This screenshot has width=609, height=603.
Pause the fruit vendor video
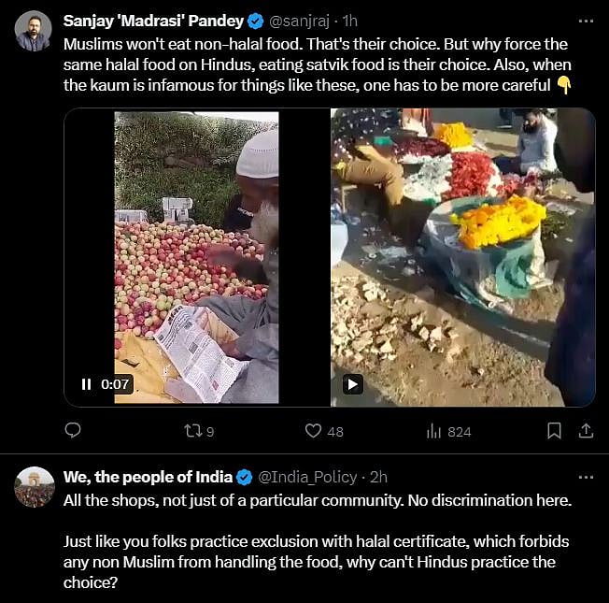tap(86, 384)
